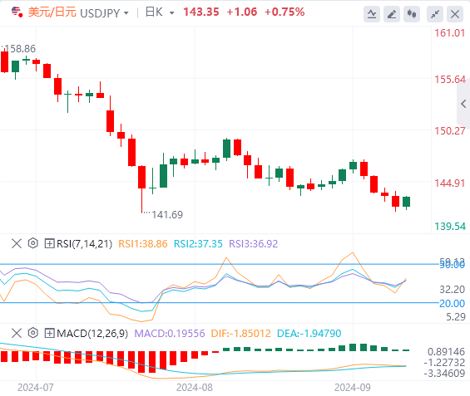Click the US/Japan currency flag icon
The width and height of the screenshot is (470, 396).
17,12
